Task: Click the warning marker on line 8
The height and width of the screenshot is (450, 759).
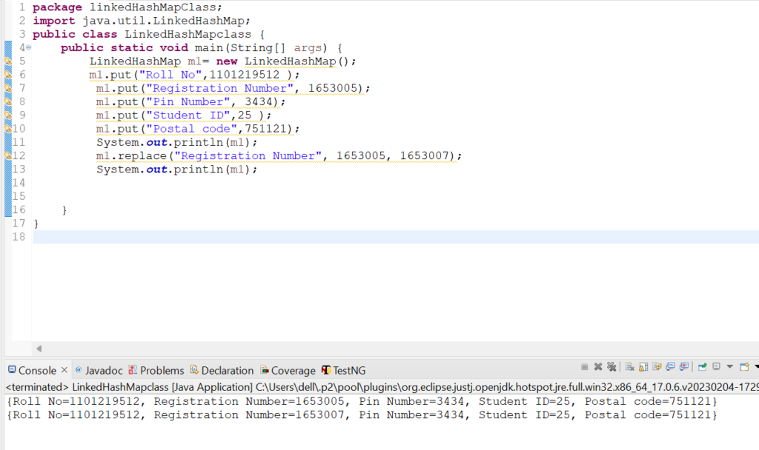Action: (x=7, y=101)
